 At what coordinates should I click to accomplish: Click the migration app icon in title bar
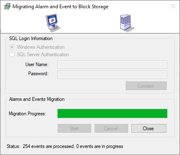(x=7, y=7)
